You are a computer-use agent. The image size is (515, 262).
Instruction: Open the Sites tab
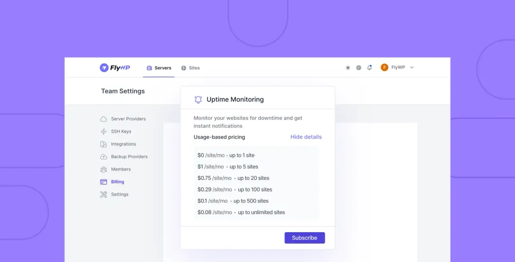click(x=190, y=68)
